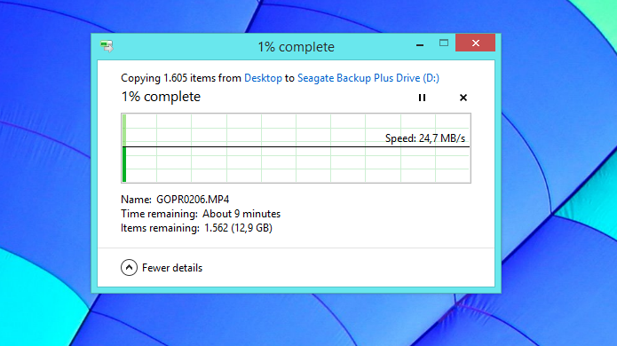This screenshot has width=617, height=346.
Task: Click the Items remaining 1.562 (12,9 GB) text
Action: [196, 228]
